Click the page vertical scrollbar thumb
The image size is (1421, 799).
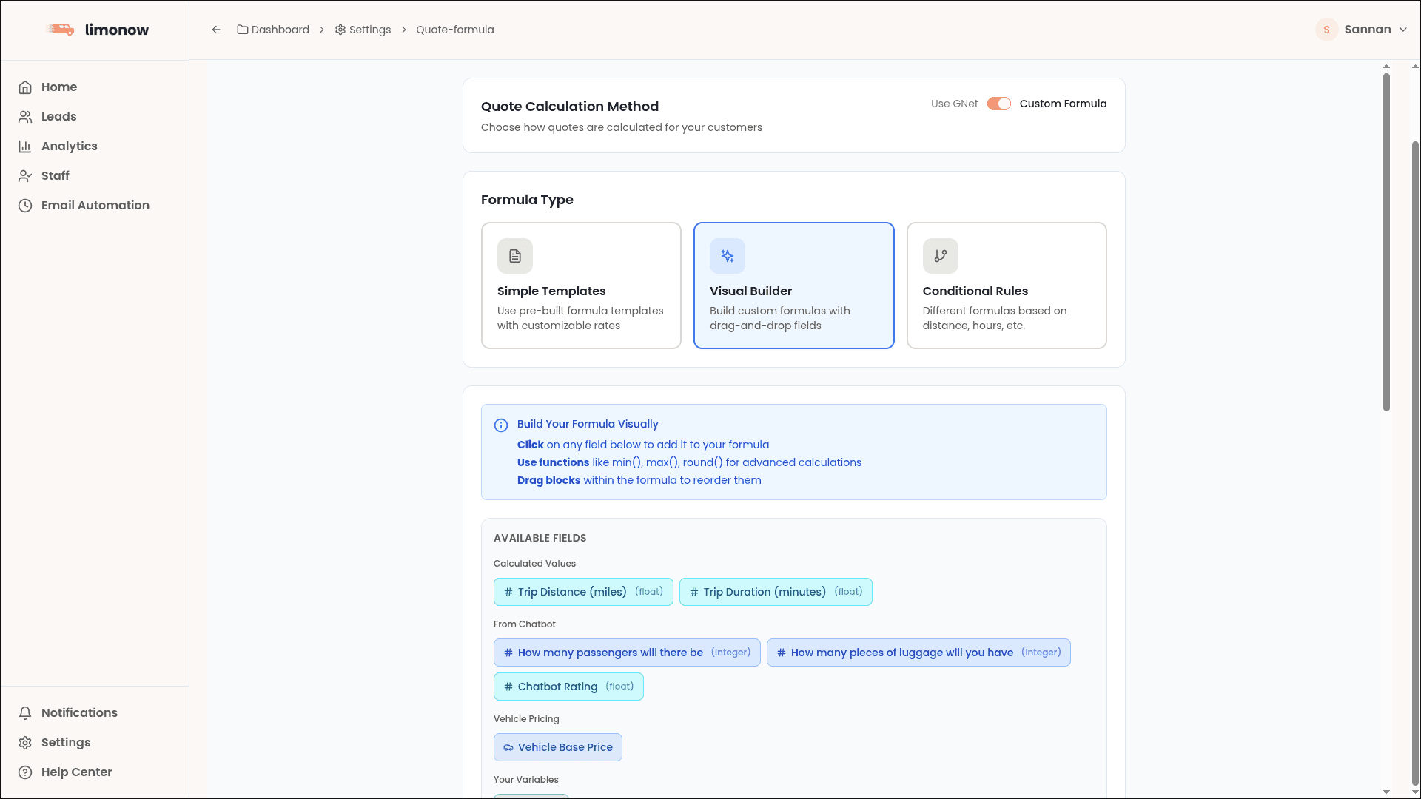(x=1386, y=240)
